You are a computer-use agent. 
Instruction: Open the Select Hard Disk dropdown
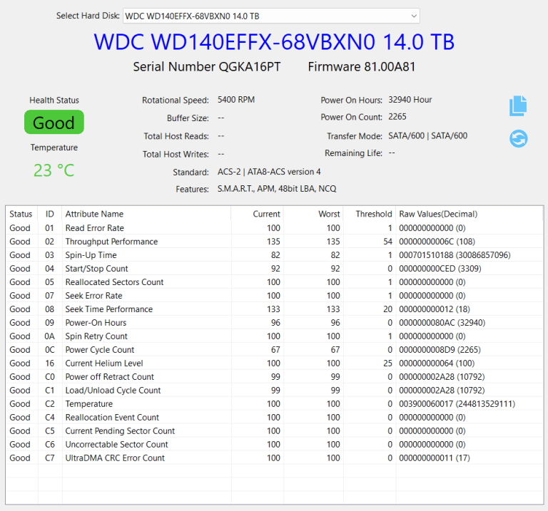pyautogui.click(x=271, y=16)
